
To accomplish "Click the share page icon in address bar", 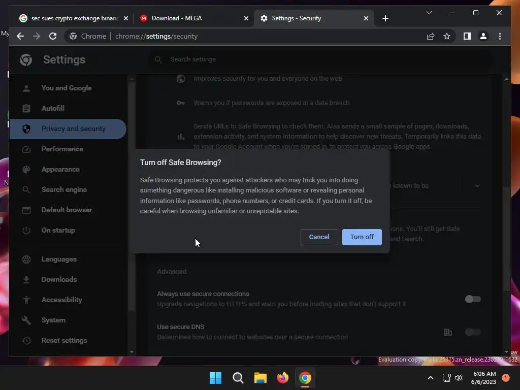I will pos(431,36).
